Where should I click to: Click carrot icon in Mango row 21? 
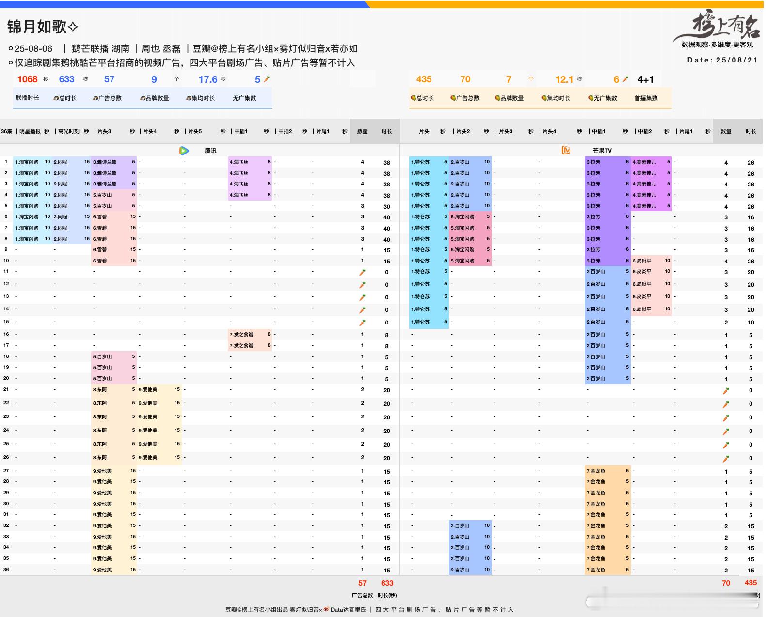[726, 391]
